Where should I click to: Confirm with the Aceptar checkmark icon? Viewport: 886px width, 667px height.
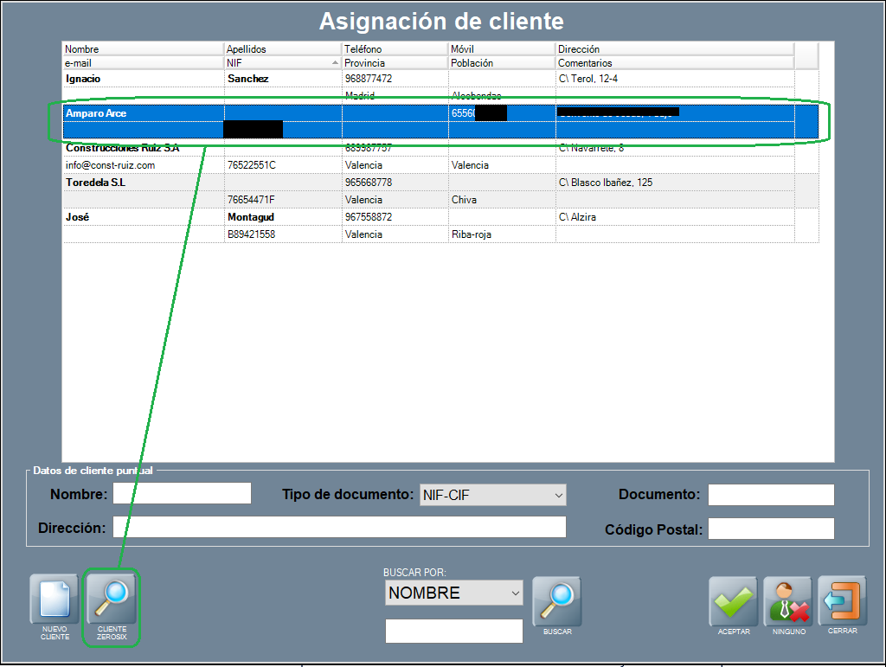[734, 601]
